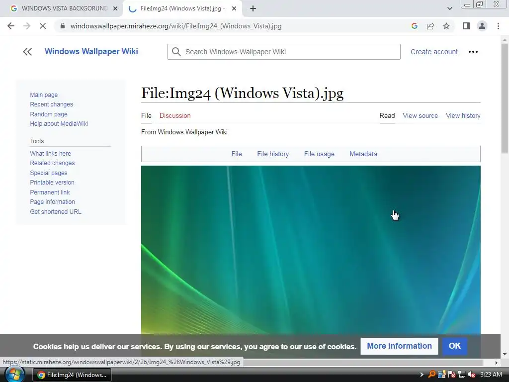This screenshot has width=509, height=382.
Task: Collapse the wiki sidebar with double-chevron
Action: tap(28, 52)
